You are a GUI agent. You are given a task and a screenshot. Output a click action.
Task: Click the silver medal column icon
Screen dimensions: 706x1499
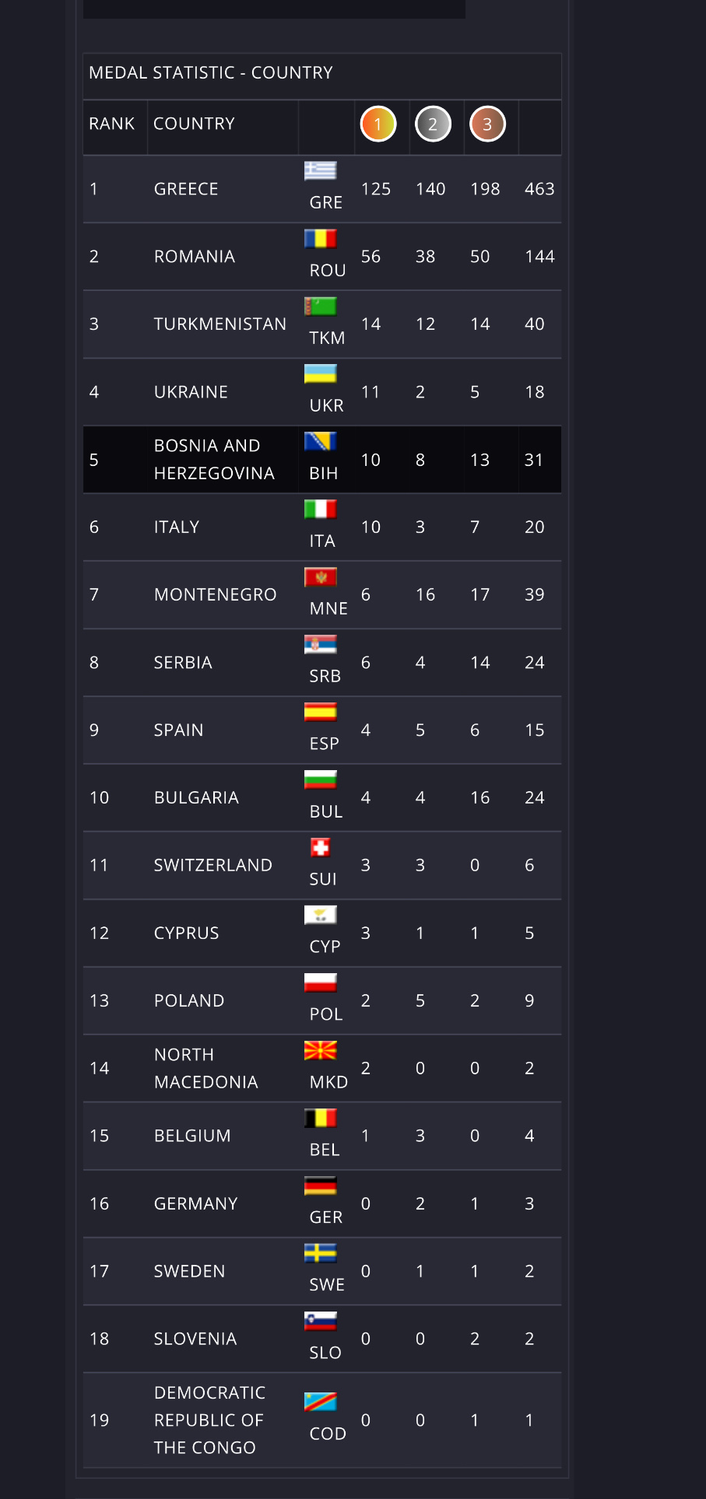(433, 124)
